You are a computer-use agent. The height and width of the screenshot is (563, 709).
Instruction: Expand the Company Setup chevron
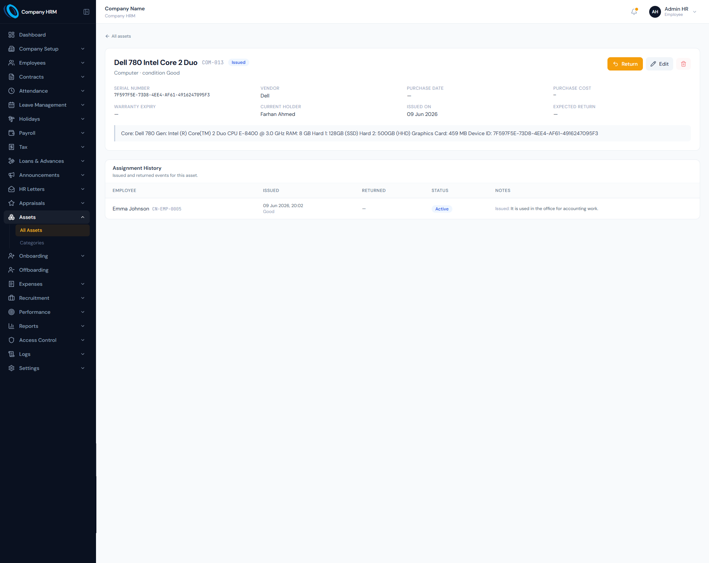(x=83, y=49)
